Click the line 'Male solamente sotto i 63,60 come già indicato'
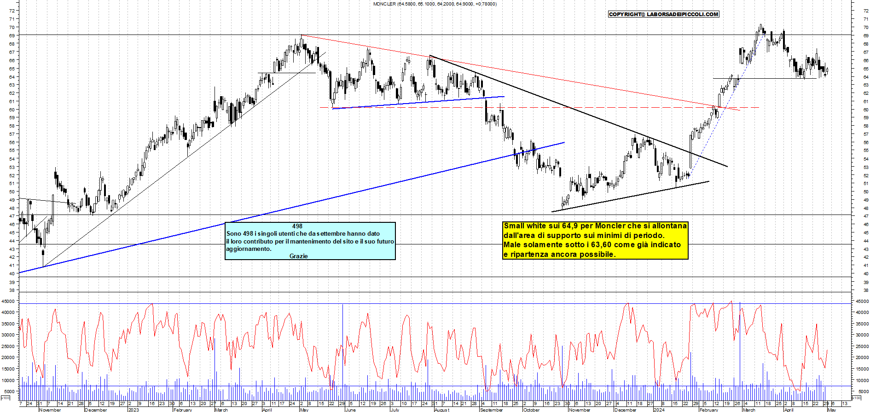 592,244
